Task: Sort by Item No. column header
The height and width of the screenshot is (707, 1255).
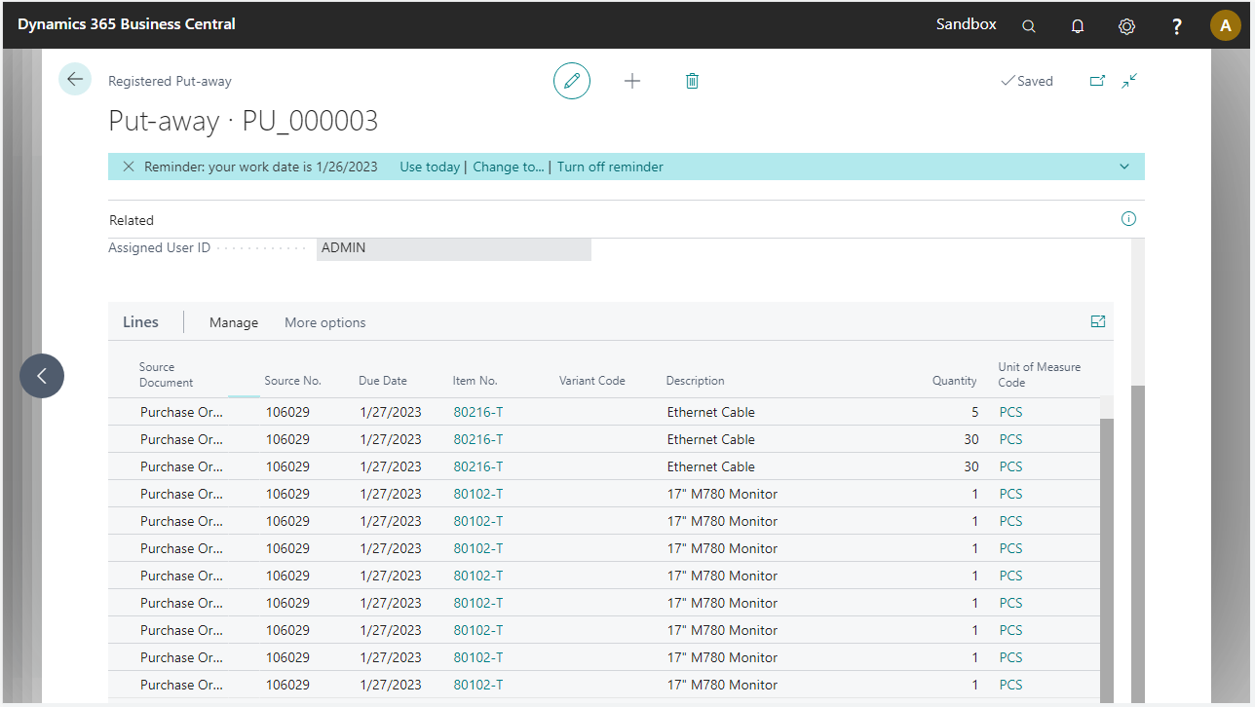Action: coord(475,381)
